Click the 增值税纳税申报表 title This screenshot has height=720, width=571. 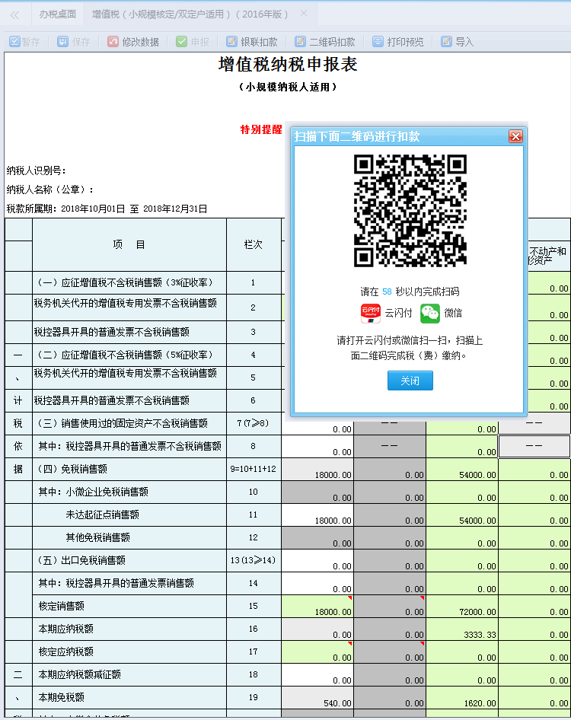pos(288,64)
